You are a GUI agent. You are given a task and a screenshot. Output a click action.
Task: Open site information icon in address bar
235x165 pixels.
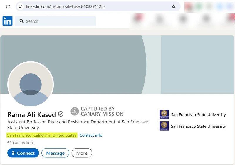pyautogui.click(x=21, y=6)
